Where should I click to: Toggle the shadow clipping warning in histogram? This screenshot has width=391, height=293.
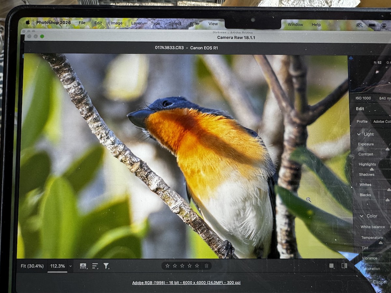coord(351,58)
